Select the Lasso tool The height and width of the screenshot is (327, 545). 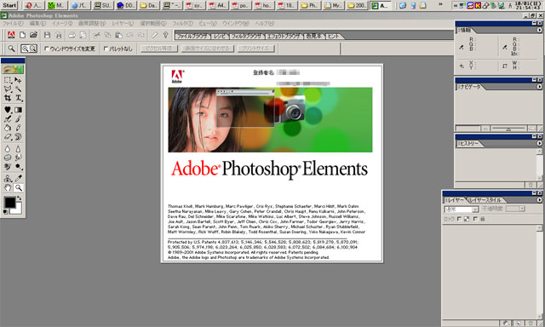pos(8,89)
